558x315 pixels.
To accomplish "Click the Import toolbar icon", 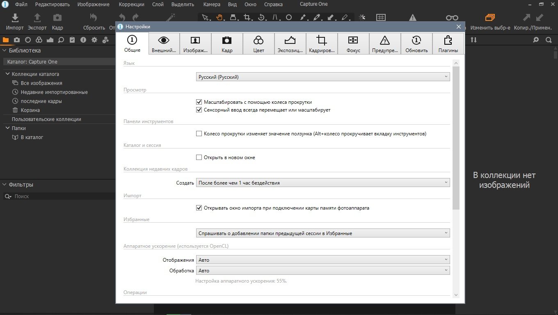I will [x=15, y=18].
